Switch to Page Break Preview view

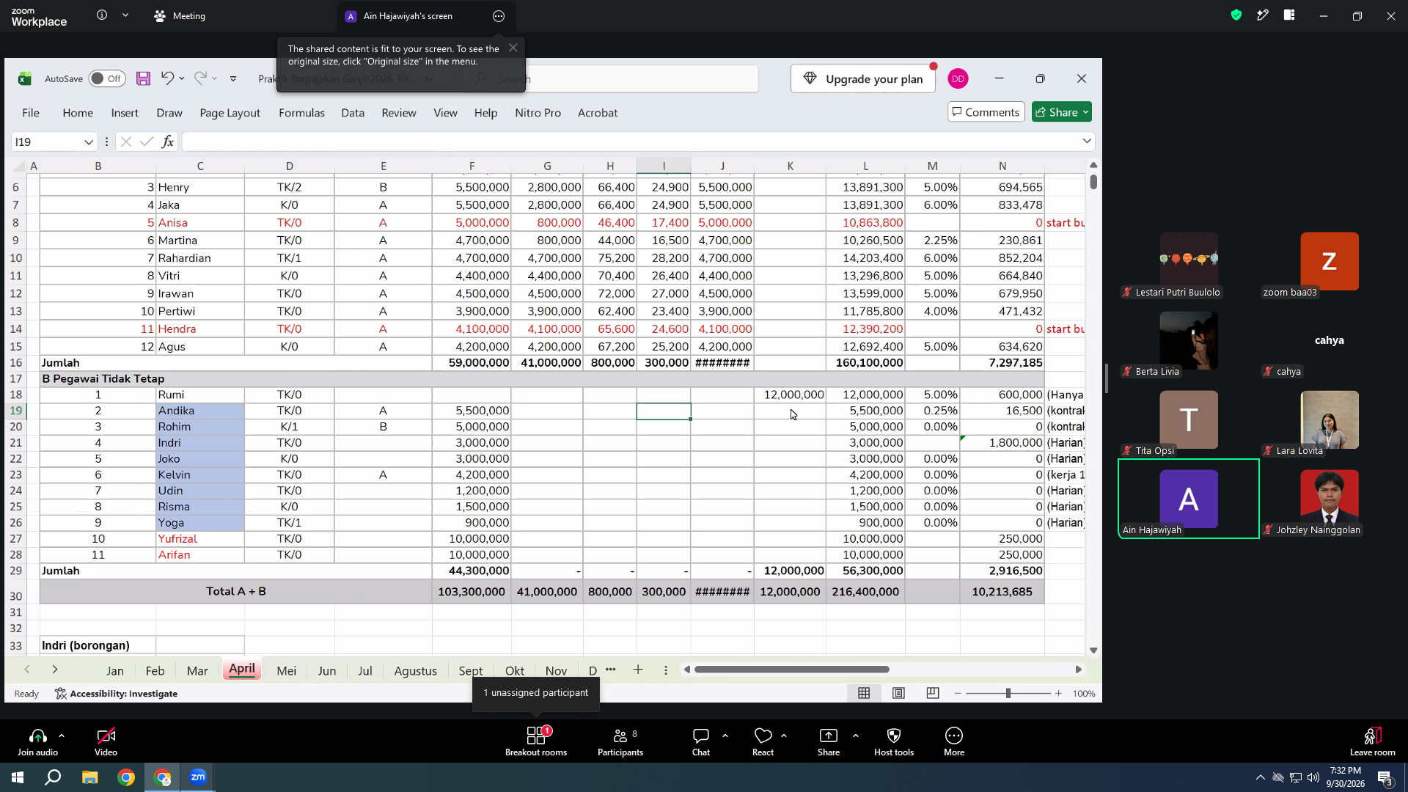point(933,693)
